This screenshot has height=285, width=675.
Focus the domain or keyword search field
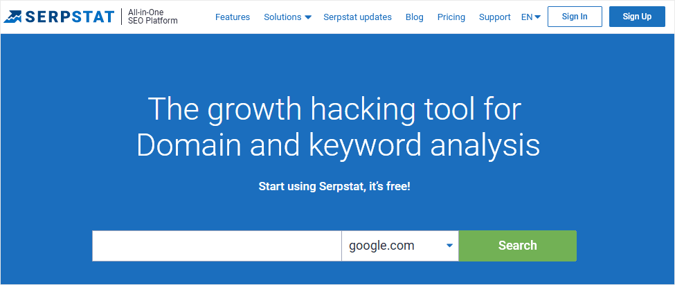point(217,246)
